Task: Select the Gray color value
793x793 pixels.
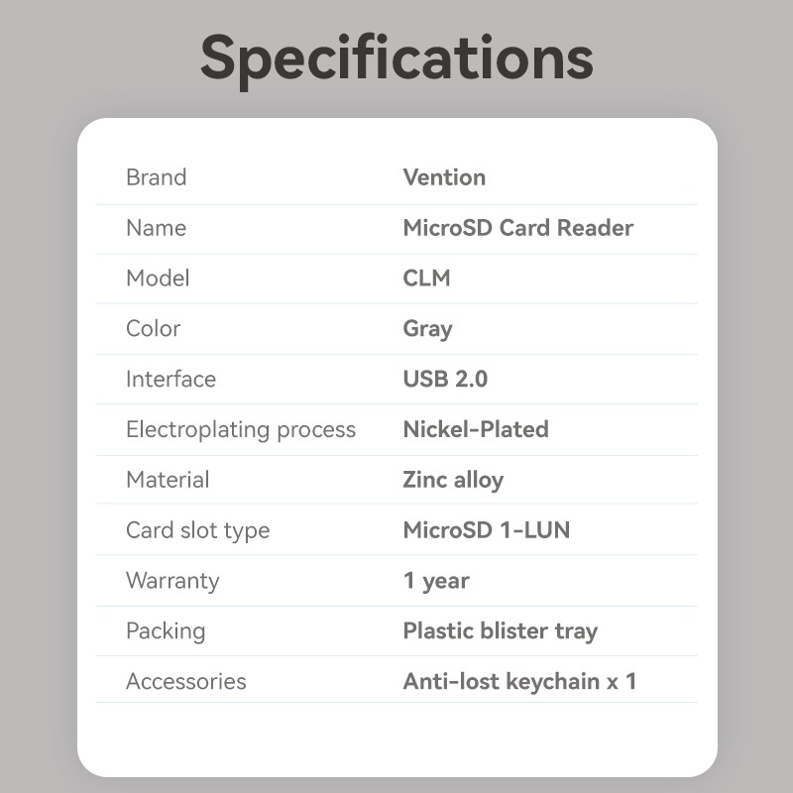Action: pyautogui.click(x=427, y=329)
